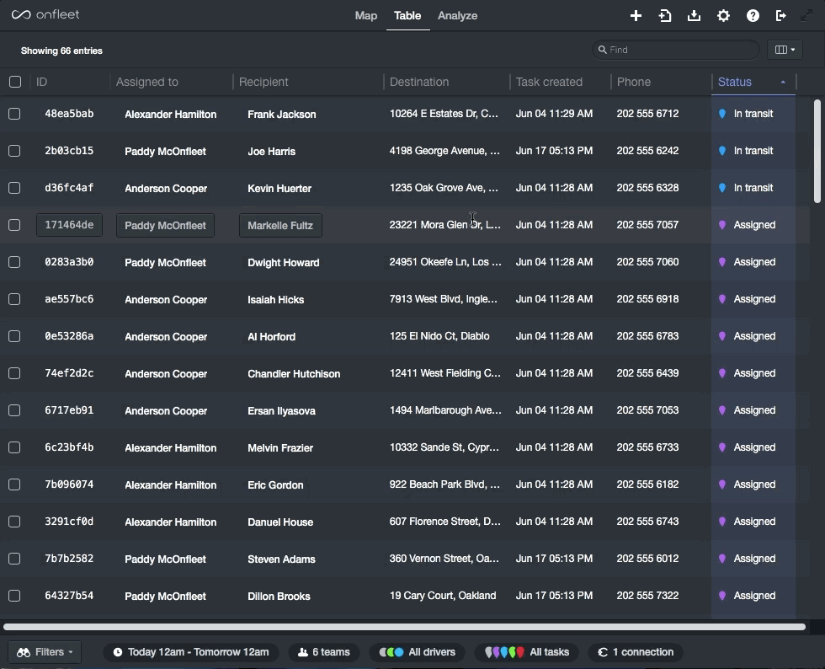Open the All drivers filter
The image size is (825, 669).
point(418,652)
